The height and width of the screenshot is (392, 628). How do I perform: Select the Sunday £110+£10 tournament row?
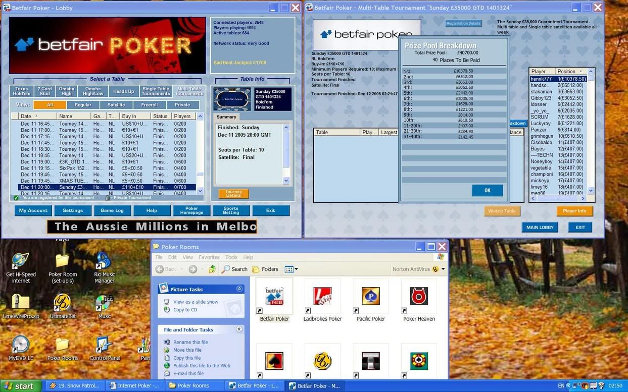coord(107,187)
